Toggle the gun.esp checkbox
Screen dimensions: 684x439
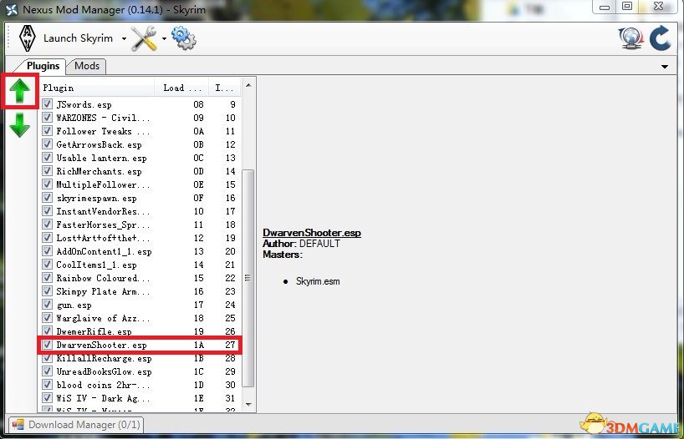tap(47, 305)
